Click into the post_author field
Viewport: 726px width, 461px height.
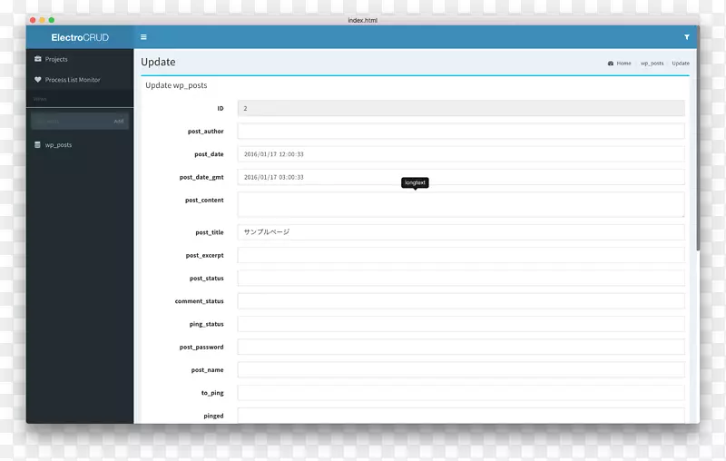coord(460,132)
